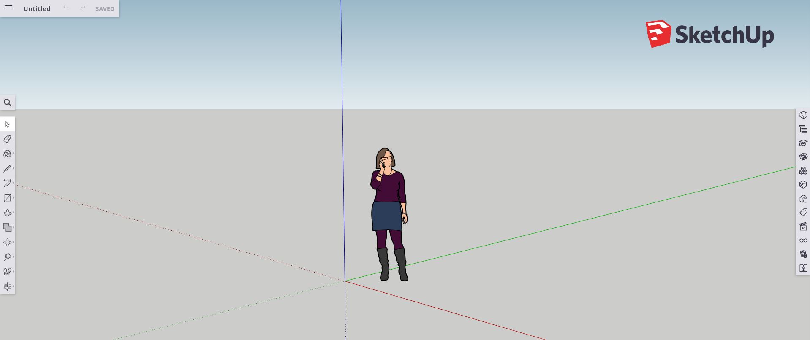Open the Components panel
Viewport: 810px width, 340px height.
tap(803, 170)
